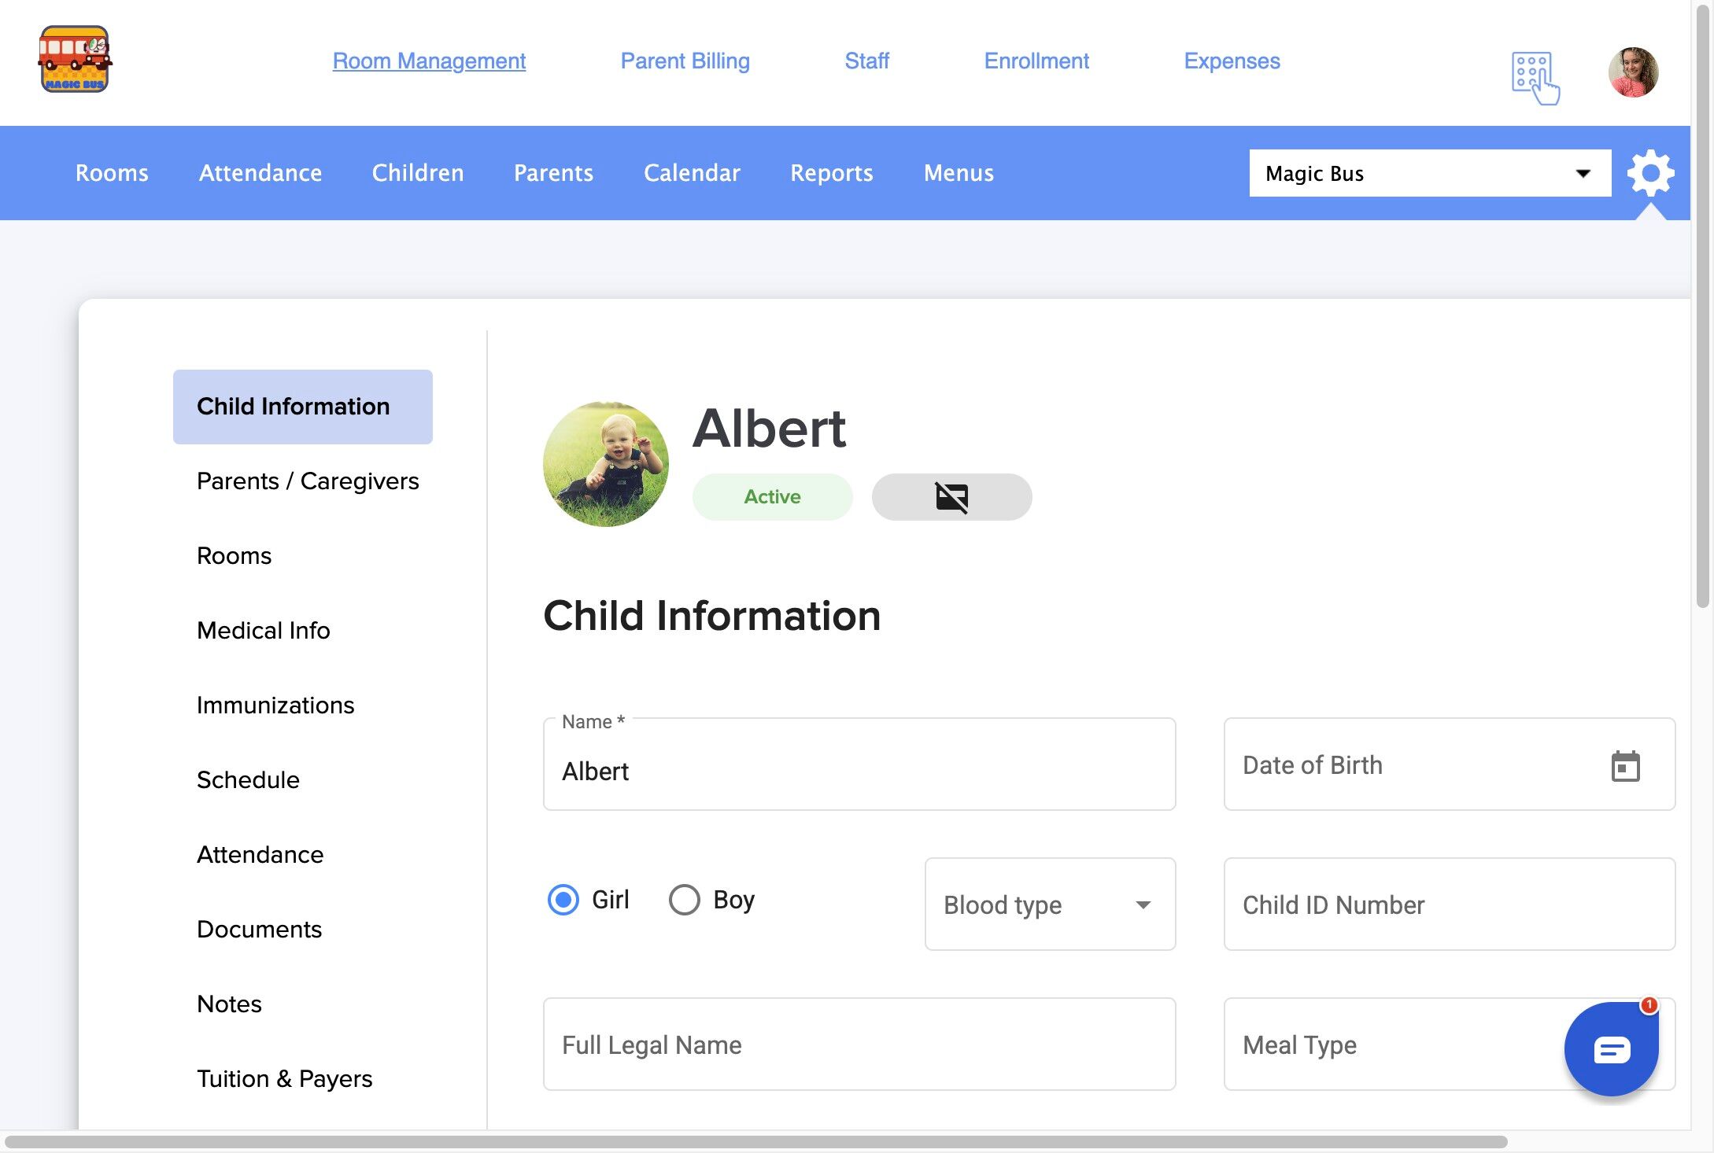Viewport: 1714px width, 1153px height.
Task: Click Albert's profile photo
Action: [x=606, y=464]
